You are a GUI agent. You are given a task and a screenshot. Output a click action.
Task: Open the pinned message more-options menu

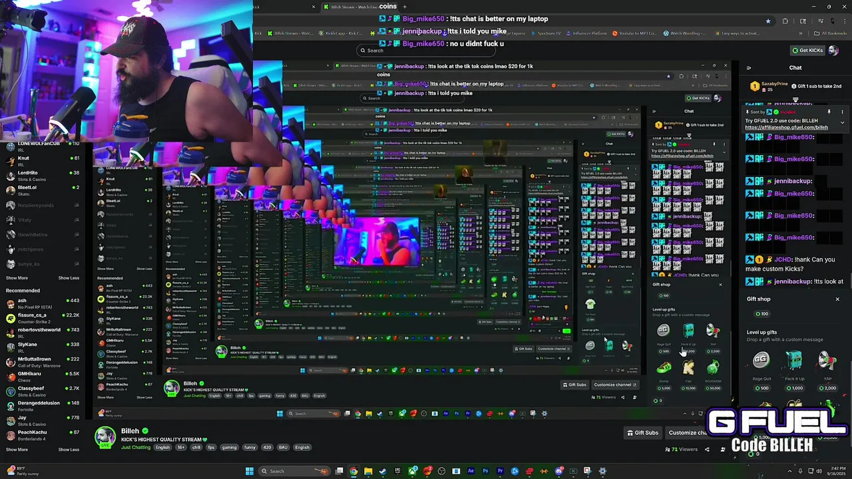point(842,112)
